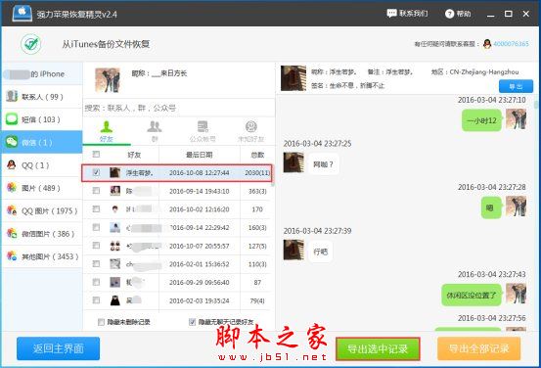Check the row dated 2016-10-02 12:16:20
This screenshot has height=368, width=541.
point(96,209)
